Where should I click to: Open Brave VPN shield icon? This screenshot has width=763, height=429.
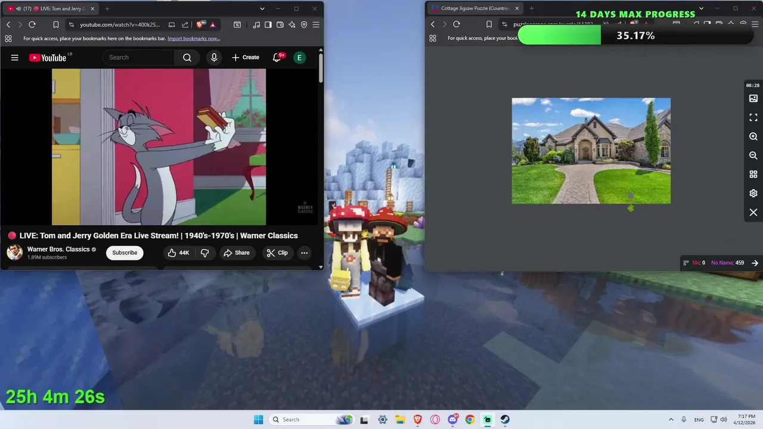click(x=304, y=24)
